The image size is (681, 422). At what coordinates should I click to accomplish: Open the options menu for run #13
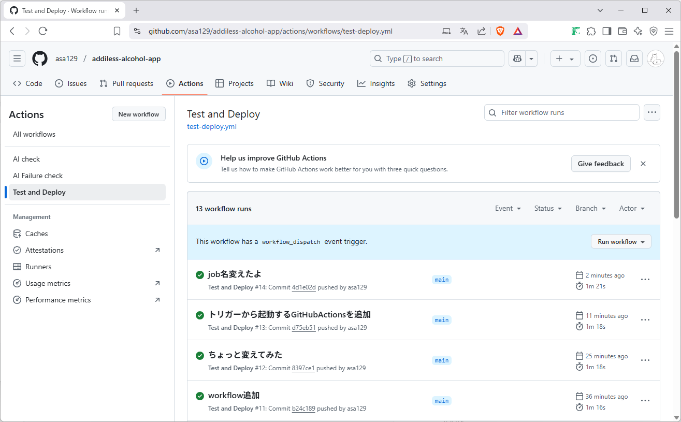tap(645, 320)
